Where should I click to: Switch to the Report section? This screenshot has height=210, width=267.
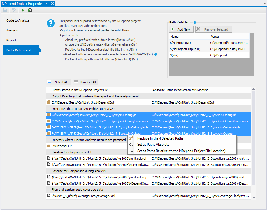(x=11, y=40)
